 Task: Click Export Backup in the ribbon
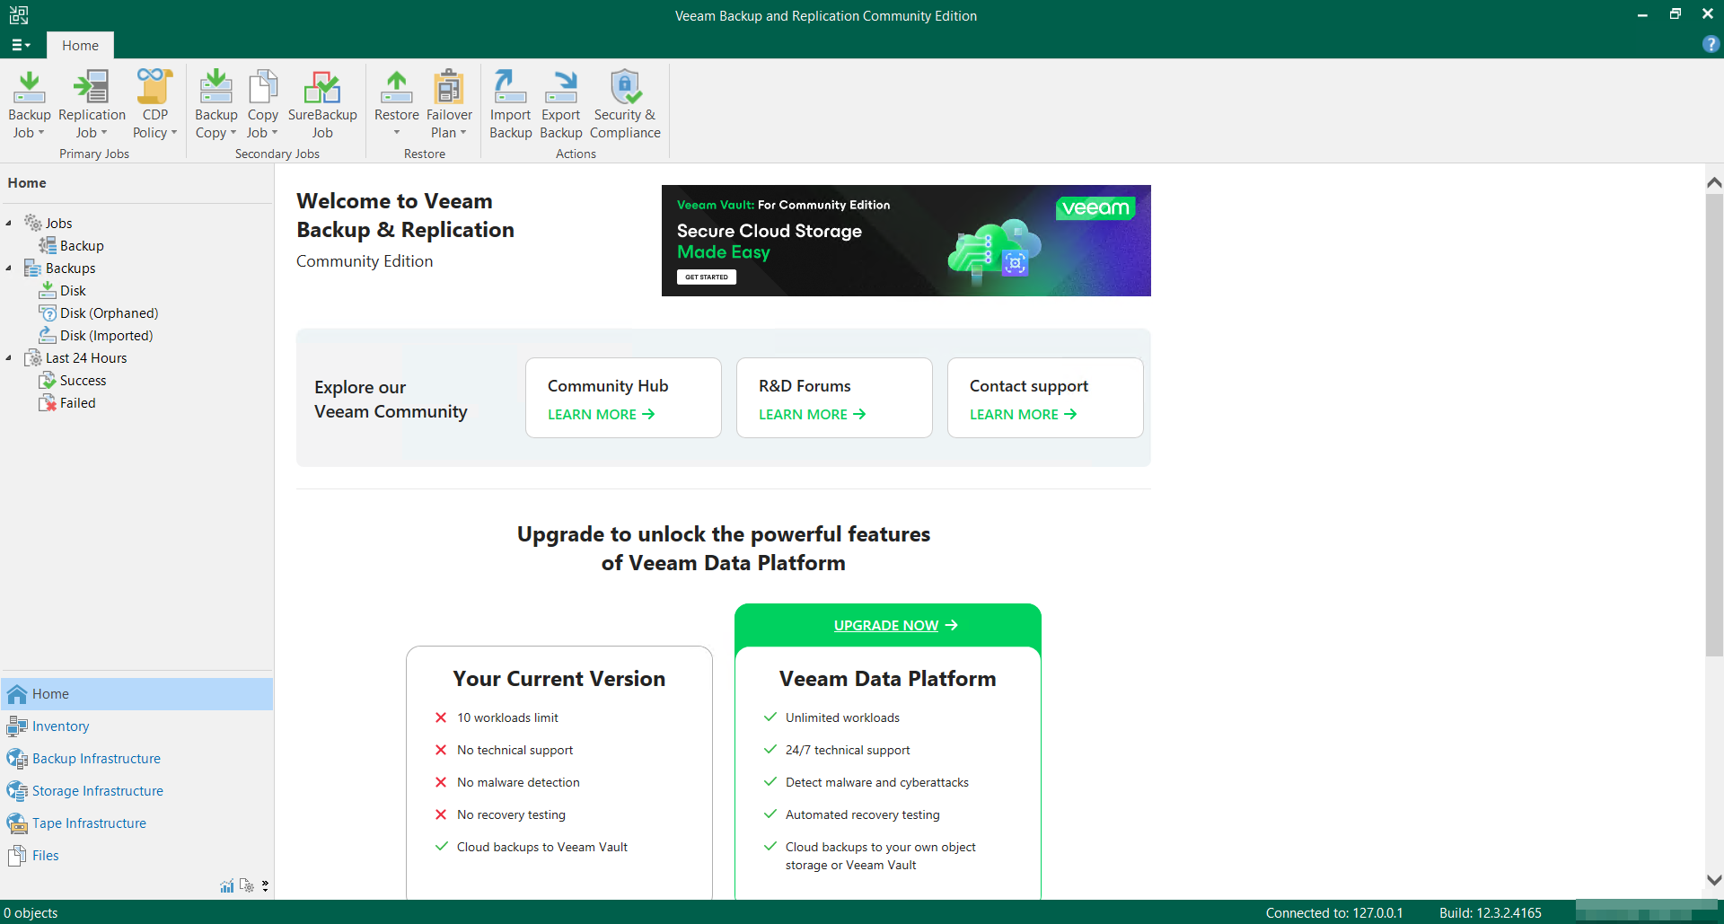click(x=561, y=105)
